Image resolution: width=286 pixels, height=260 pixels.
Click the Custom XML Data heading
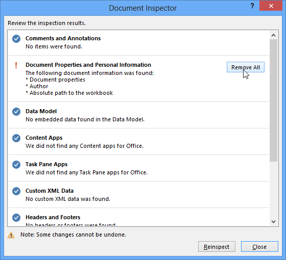pos(50,191)
